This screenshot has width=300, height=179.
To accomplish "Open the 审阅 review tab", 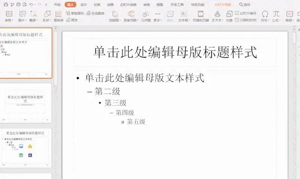I will [x=146, y=5].
